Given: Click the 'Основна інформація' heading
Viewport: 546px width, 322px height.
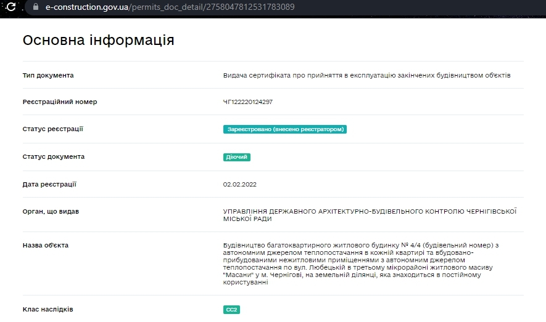Looking at the screenshot, I should click(x=98, y=40).
